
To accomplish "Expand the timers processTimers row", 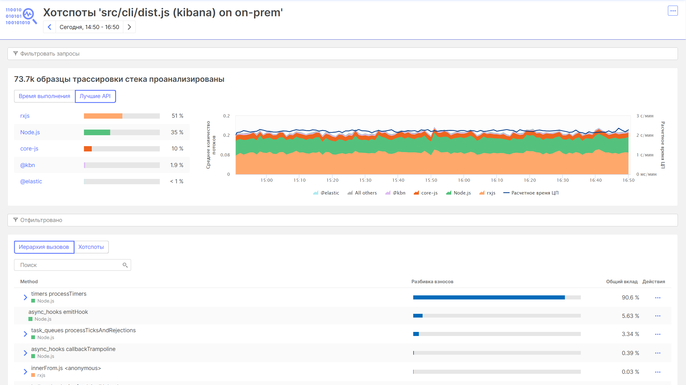I will (25, 297).
